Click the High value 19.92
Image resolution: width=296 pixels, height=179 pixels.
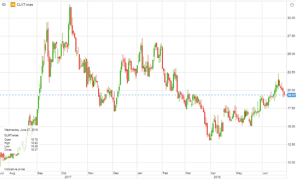click(34, 143)
